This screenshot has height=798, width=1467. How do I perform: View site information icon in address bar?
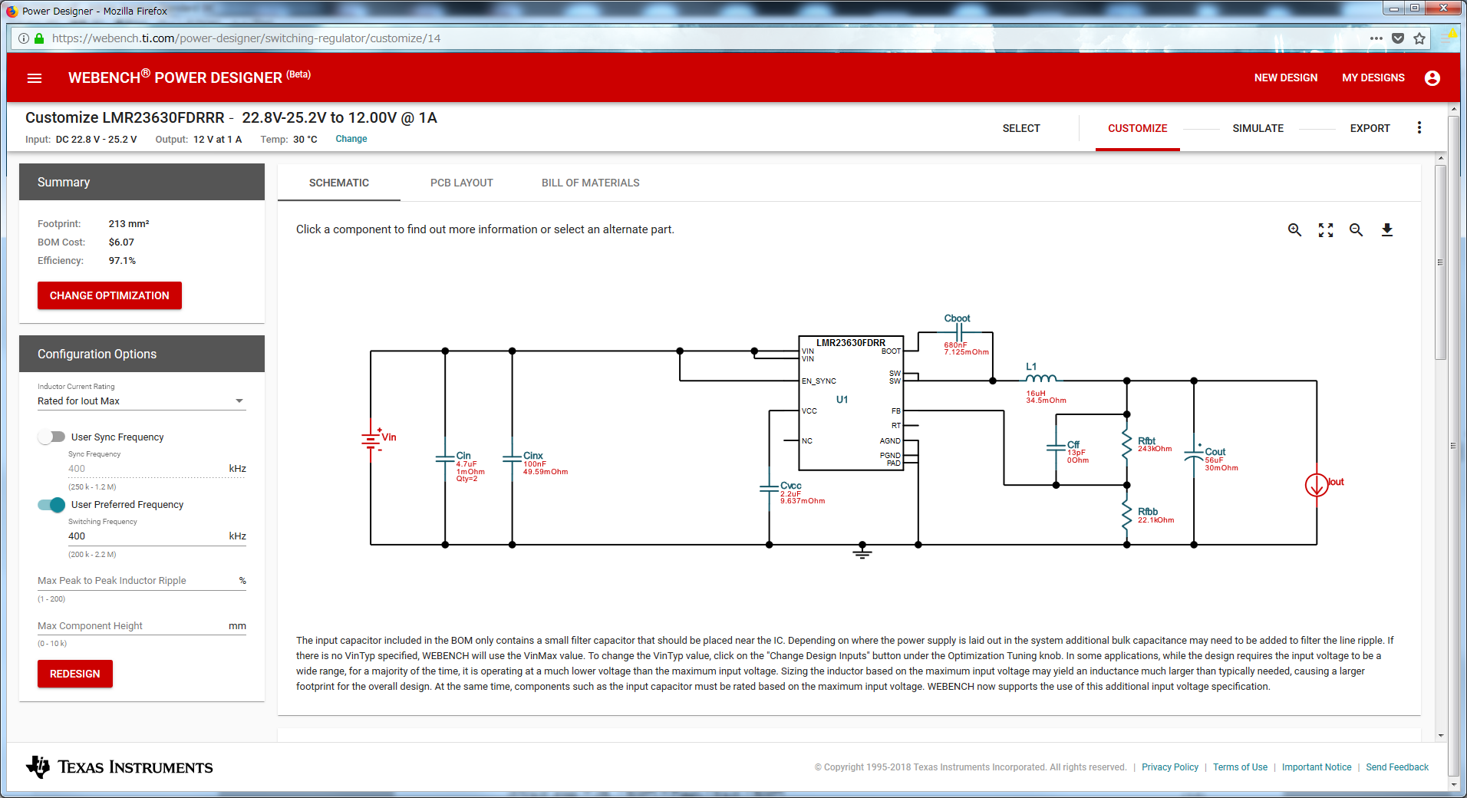[x=24, y=38]
